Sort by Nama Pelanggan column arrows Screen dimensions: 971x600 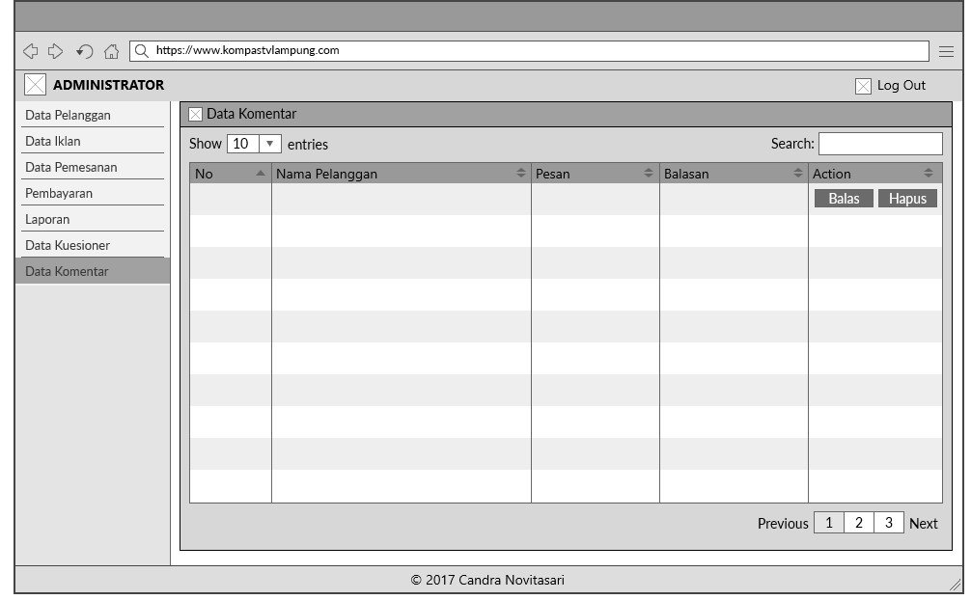point(521,174)
